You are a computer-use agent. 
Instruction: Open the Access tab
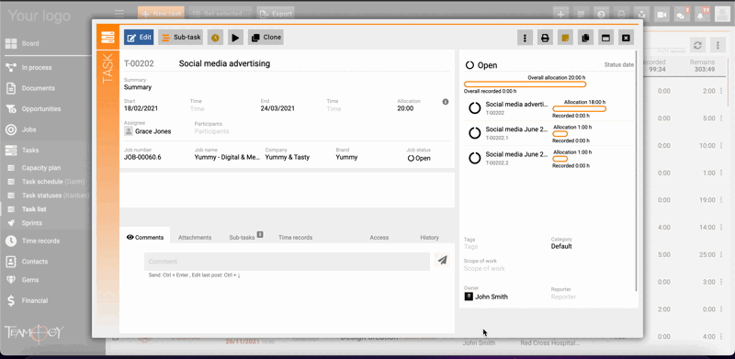pos(379,237)
